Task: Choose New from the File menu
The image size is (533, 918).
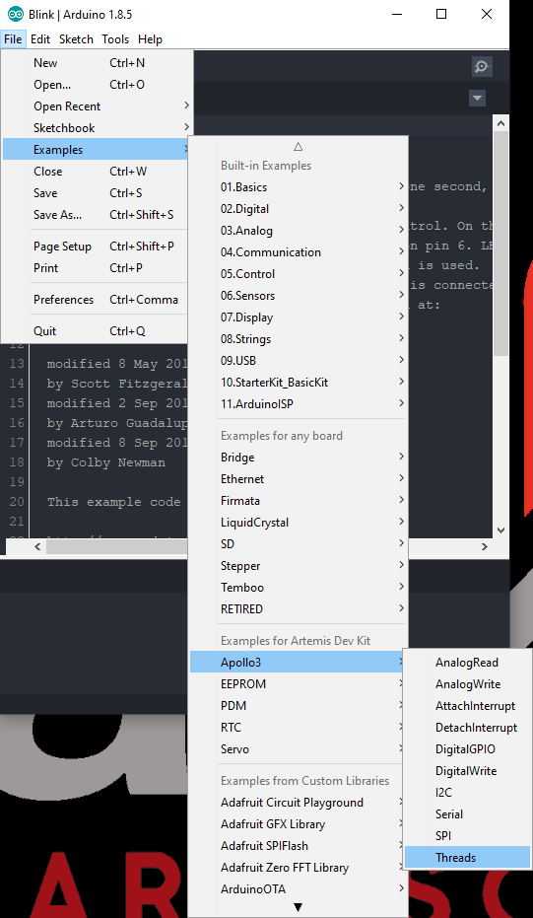Action: (x=97, y=63)
